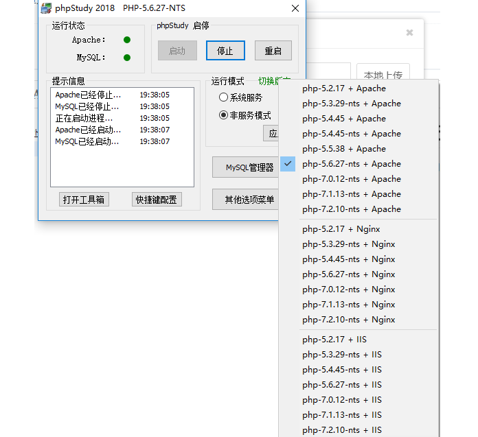Click log line 'MySQL已经启动…'

tap(112, 141)
